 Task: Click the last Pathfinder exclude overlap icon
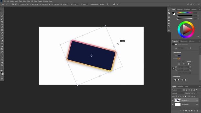186,80
